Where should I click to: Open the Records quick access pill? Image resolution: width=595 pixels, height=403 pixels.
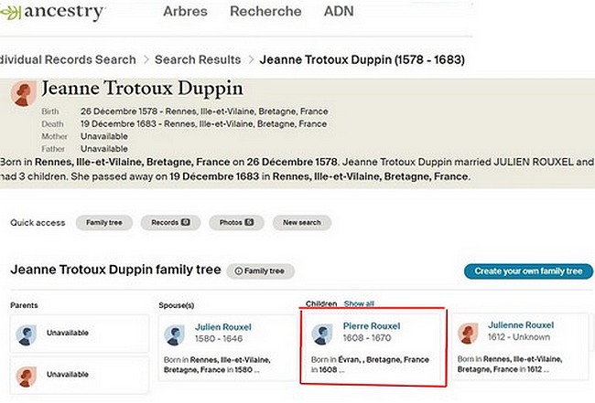click(x=170, y=222)
